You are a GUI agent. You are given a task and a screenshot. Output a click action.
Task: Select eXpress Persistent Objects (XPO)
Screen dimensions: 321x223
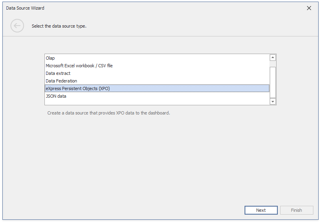point(157,88)
